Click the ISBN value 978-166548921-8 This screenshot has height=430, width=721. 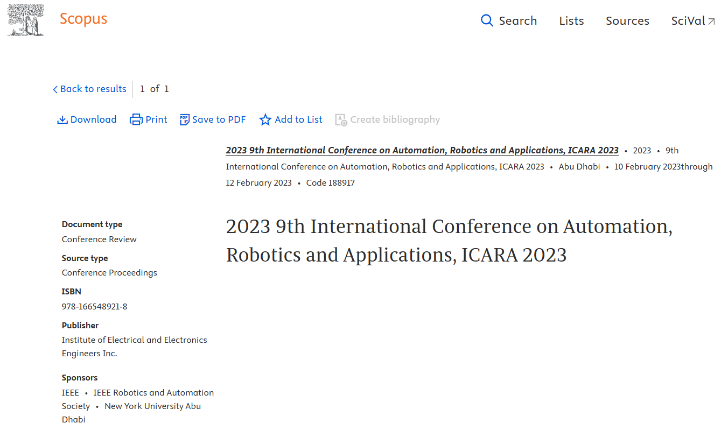click(x=94, y=306)
